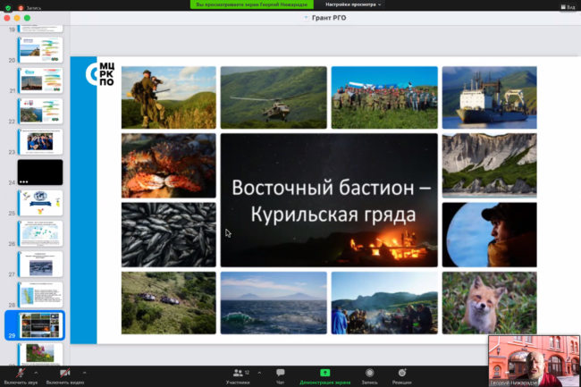This screenshot has width=581, height=387.
Task: Open the Реакции reactions menu
Action: click(x=402, y=376)
